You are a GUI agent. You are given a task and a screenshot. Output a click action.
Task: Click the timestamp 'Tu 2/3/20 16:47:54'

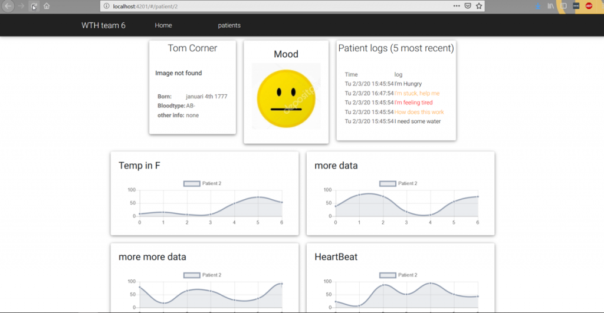point(369,93)
